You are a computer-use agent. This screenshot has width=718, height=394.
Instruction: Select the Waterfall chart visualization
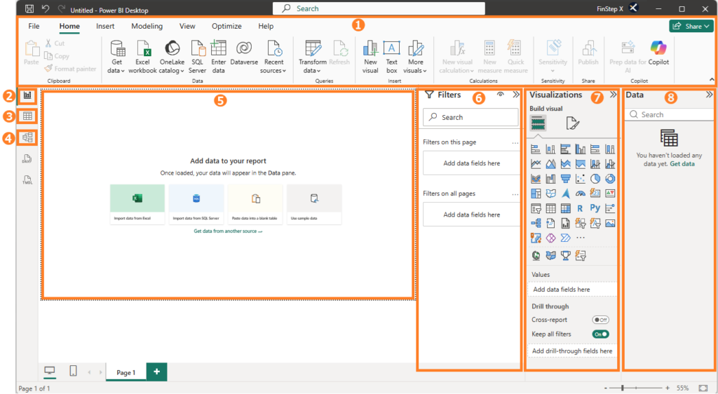tap(551, 179)
